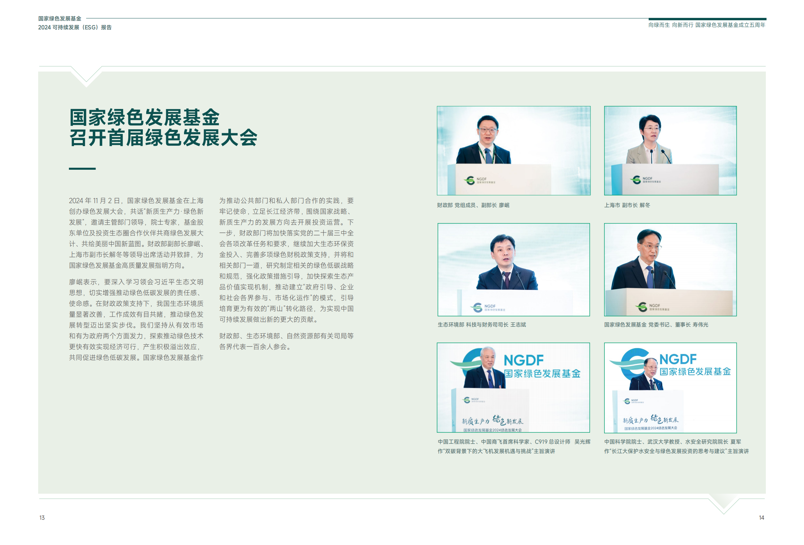Viewport: 804px width, 545px height.
Task: Click academician Xia Jun's keynote photo
Action: click(670, 387)
